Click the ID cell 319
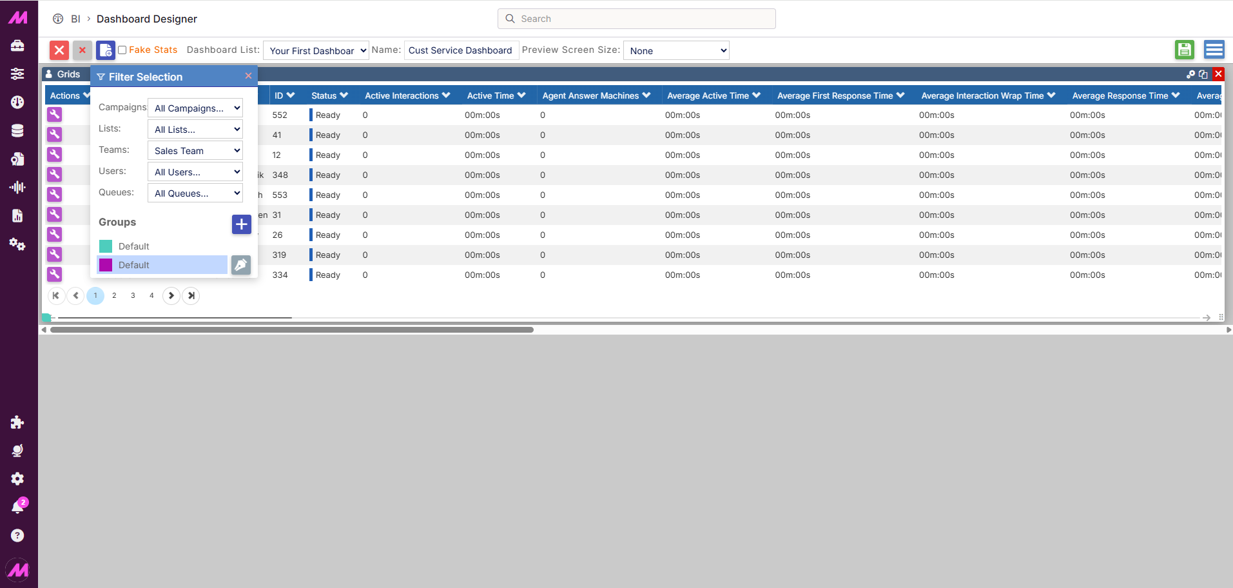This screenshot has width=1233, height=588. [279, 255]
